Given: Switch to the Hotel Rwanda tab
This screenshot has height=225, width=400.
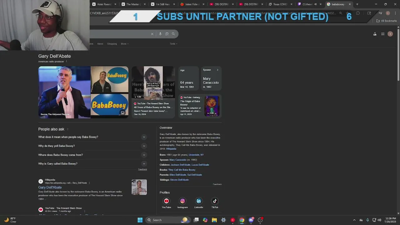Looking at the screenshot, I should (x=104, y=4).
